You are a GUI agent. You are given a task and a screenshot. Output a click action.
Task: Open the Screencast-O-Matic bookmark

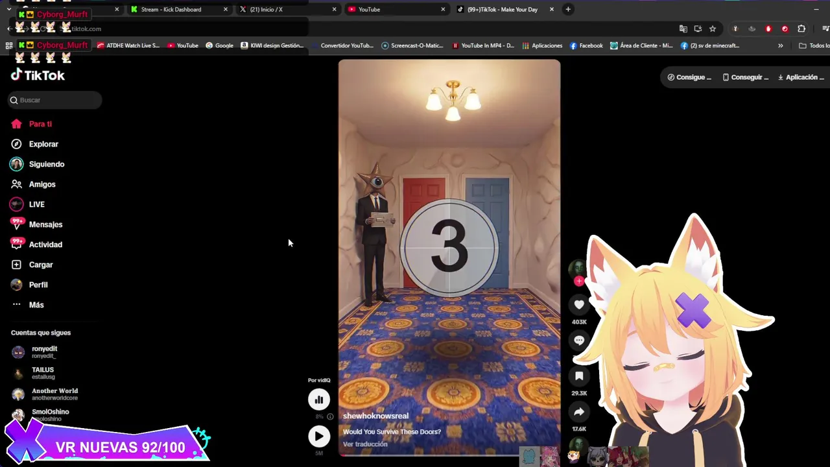click(412, 45)
